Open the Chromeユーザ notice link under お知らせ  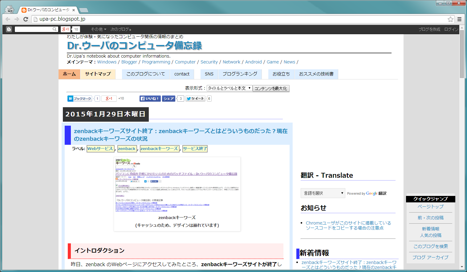(348, 225)
